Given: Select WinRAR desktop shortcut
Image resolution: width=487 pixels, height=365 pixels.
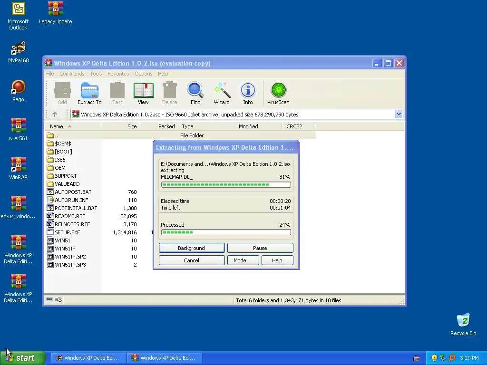Looking at the screenshot, I should tap(19, 169).
